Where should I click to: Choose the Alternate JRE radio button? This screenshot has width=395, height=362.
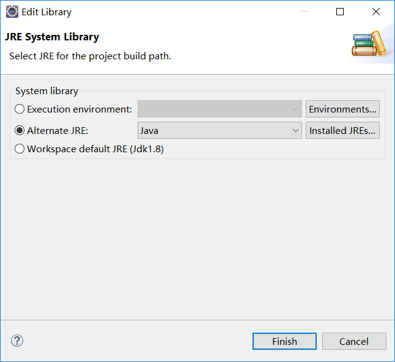click(20, 130)
